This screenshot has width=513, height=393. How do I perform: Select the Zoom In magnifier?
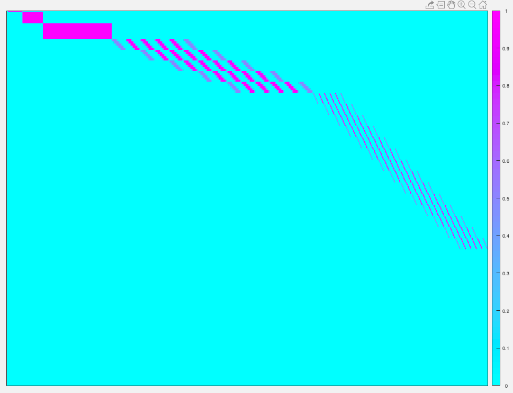click(x=462, y=5)
